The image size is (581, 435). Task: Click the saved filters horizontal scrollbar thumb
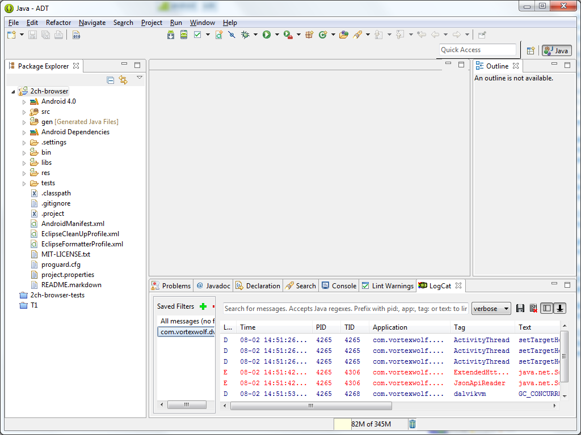(187, 404)
